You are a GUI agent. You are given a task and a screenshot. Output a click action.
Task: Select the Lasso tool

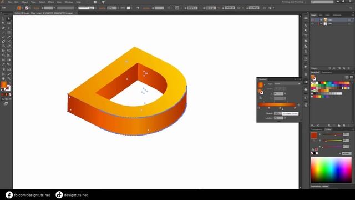point(9,23)
